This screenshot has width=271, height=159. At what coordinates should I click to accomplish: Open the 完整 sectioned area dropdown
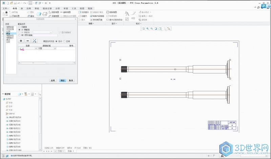click(x=55, y=48)
